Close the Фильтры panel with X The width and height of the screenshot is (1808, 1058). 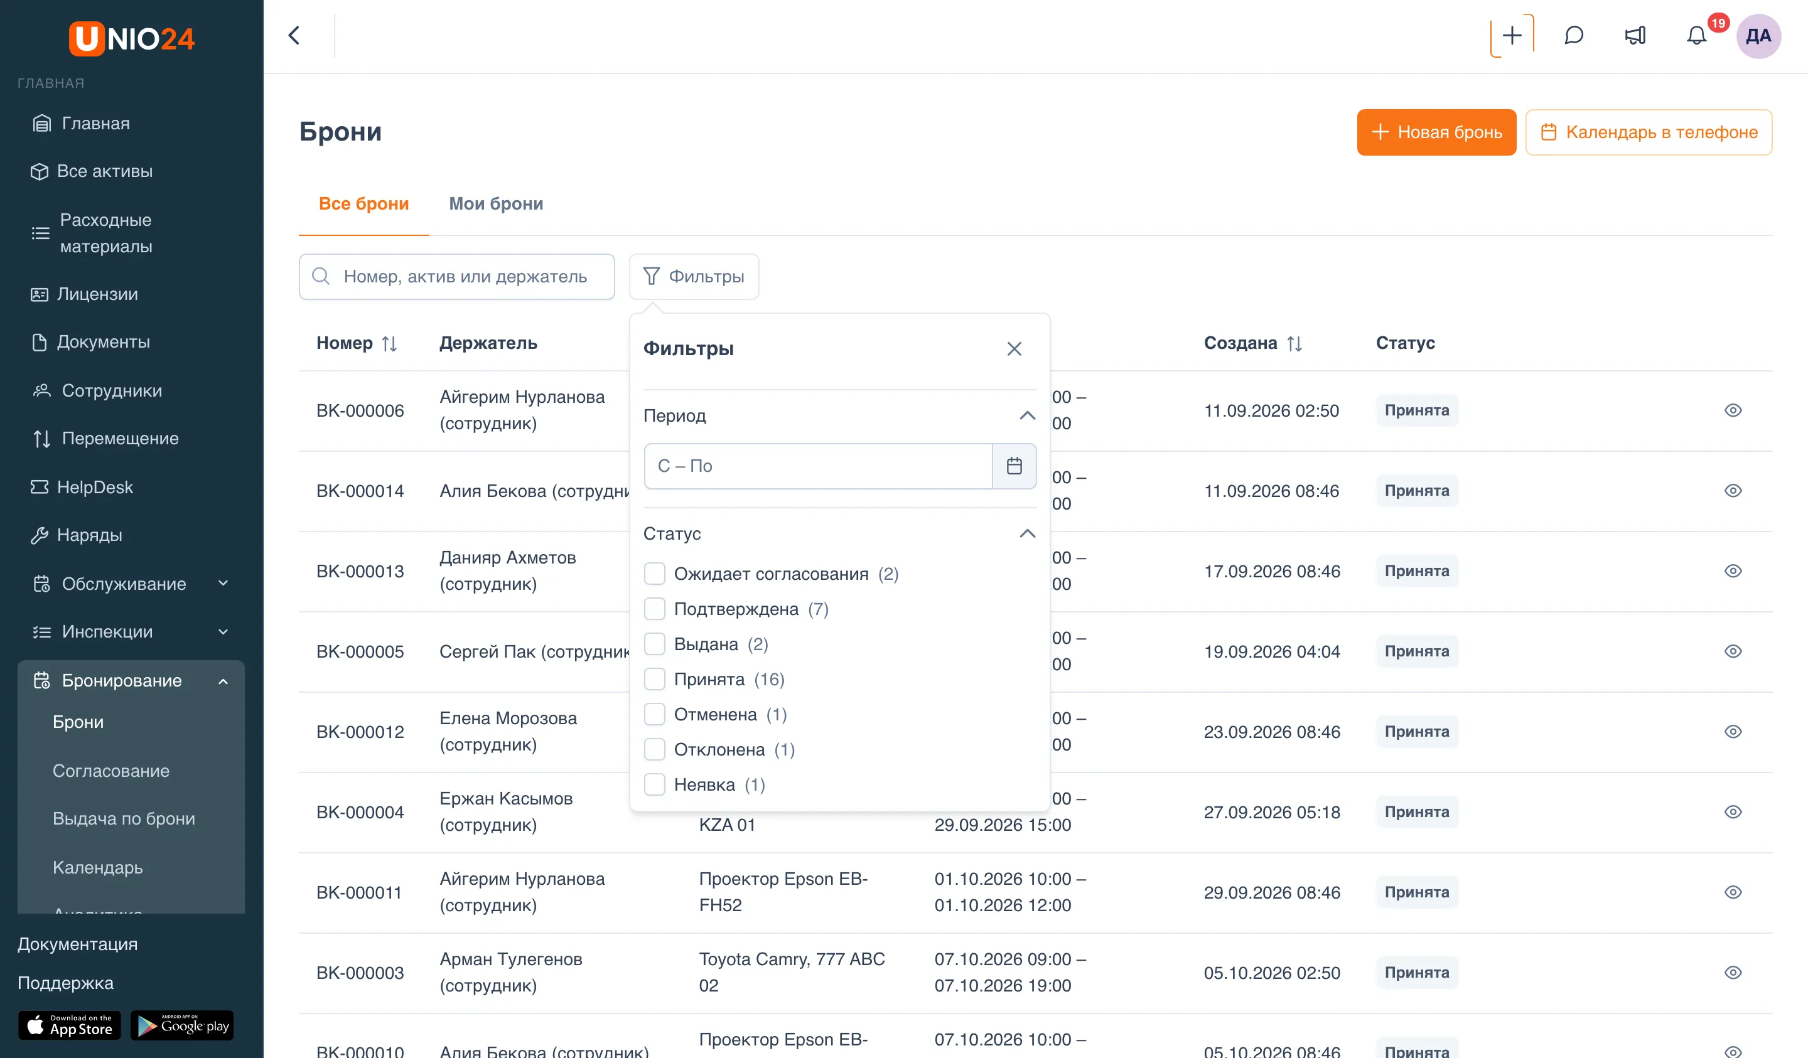1014,349
